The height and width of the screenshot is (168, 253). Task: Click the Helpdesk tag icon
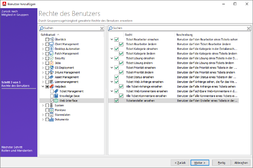pyautogui.click(x=52, y=86)
